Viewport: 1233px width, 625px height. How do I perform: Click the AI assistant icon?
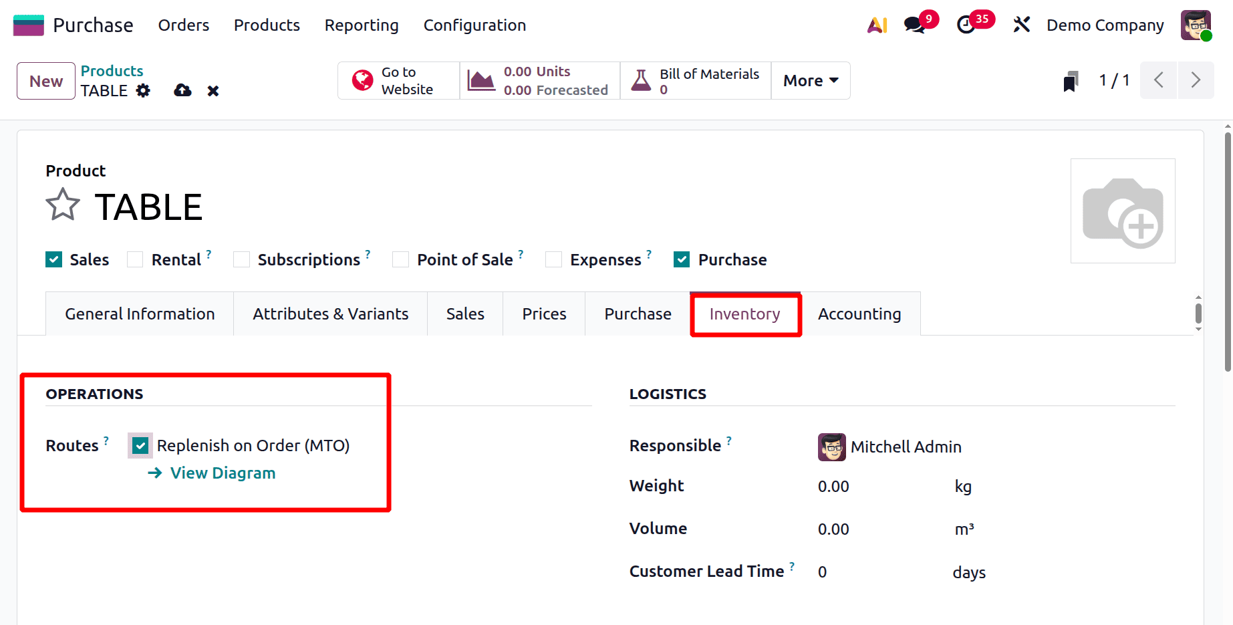tap(876, 25)
